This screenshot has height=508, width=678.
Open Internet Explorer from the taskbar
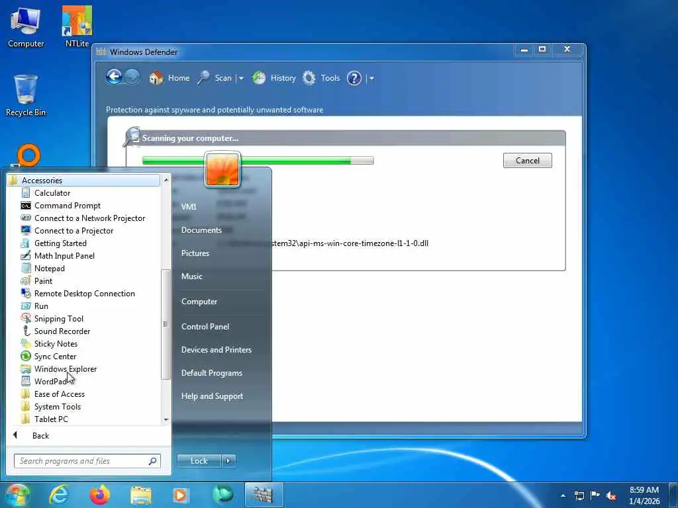[x=58, y=495]
